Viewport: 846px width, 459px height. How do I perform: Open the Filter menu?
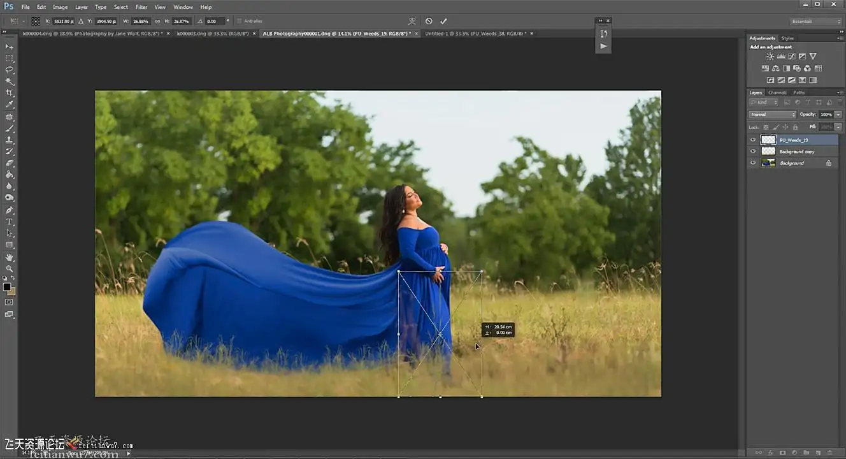click(141, 7)
